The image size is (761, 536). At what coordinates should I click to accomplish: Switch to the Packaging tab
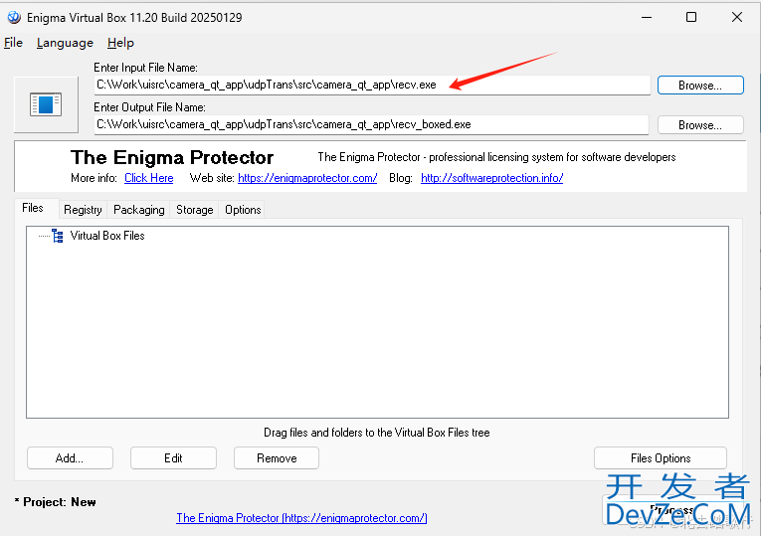(139, 210)
